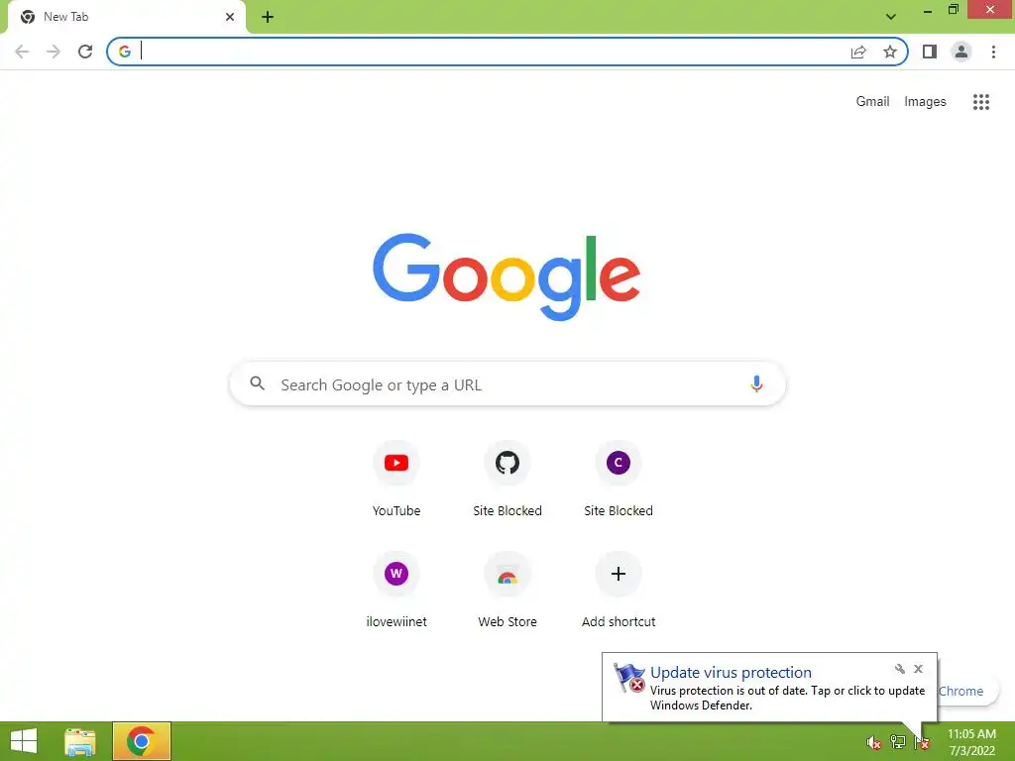Open File Explorer from the taskbar
The width and height of the screenshot is (1015, 761).
pyautogui.click(x=79, y=741)
